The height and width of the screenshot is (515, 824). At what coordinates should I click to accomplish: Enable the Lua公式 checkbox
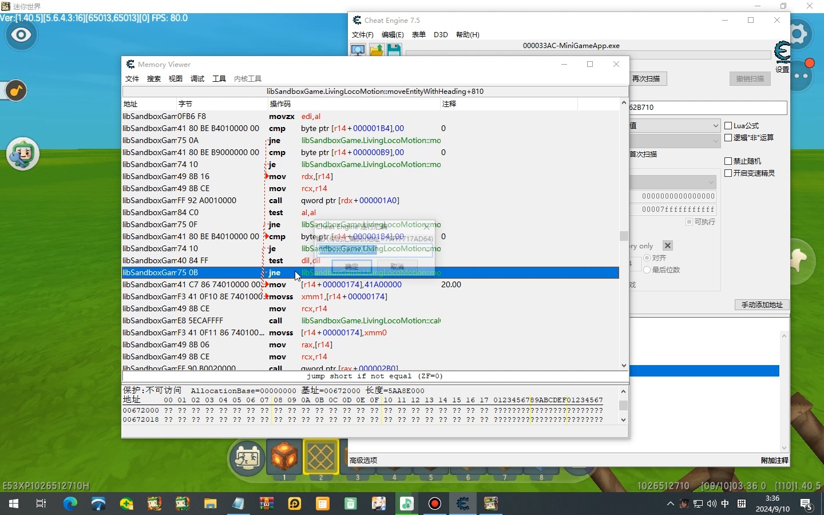728,125
